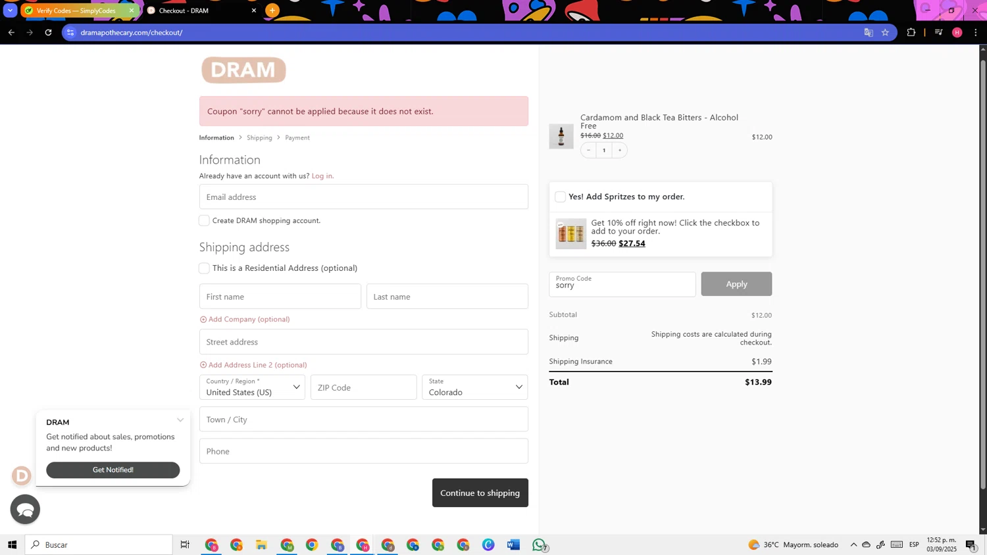Image resolution: width=987 pixels, height=555 pixels.
Task: Click Continue to shipping button
Action: (x=480, y=493)
